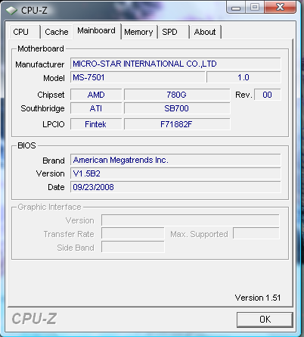304x337 pixels.
Task: Click the southbridge vendor ATI field
Action: pos(96,108)
